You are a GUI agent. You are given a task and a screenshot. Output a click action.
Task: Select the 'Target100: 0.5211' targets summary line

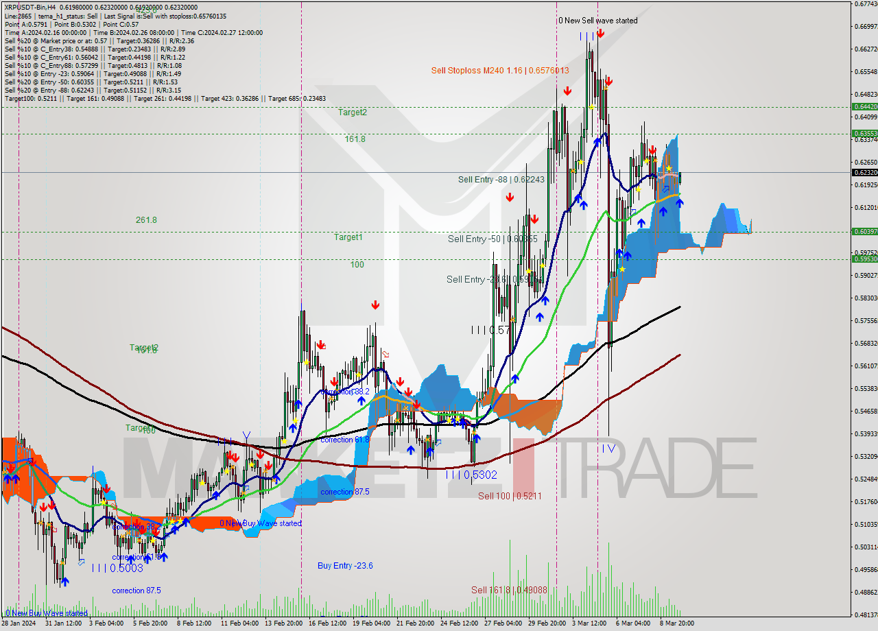165,99
